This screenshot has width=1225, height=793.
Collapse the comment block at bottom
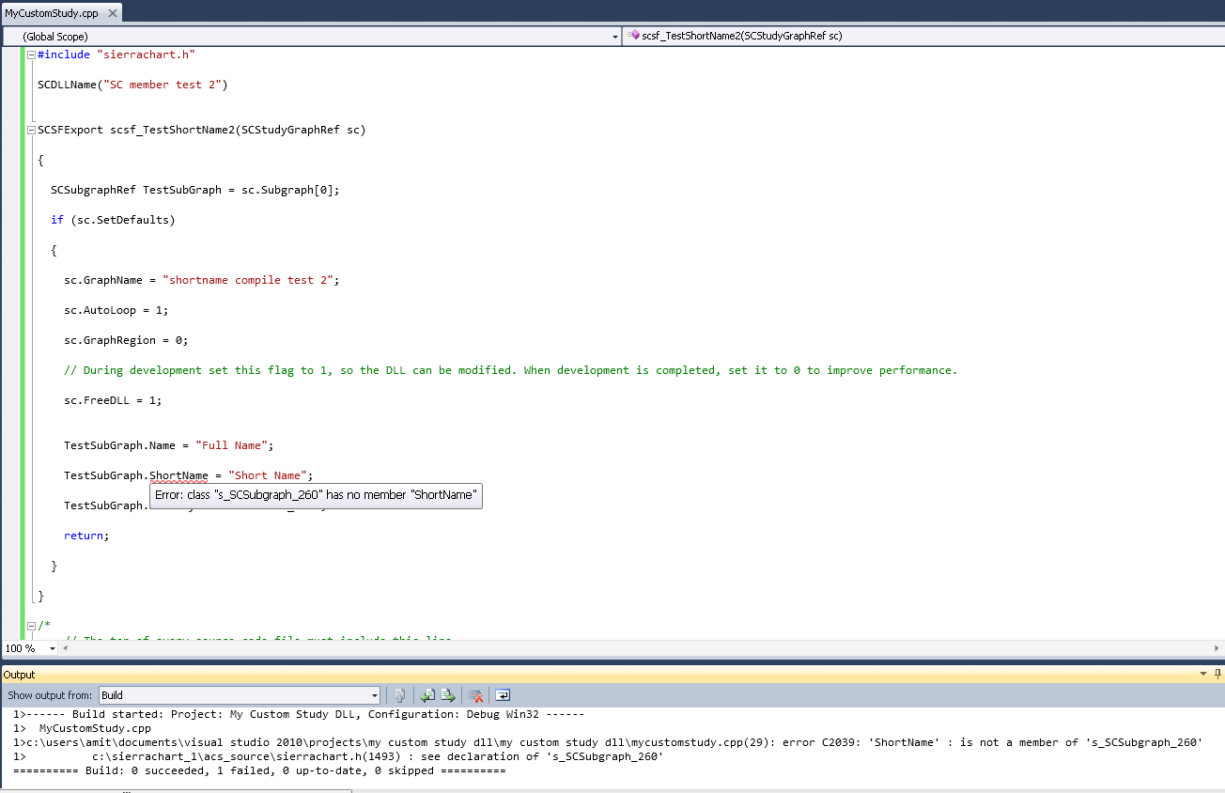pyautogui.click(x=31, y=625)
